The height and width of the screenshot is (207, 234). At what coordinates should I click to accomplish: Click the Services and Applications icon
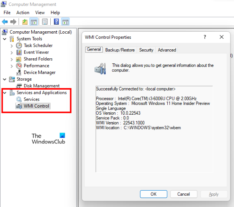[x=12, y=93]
